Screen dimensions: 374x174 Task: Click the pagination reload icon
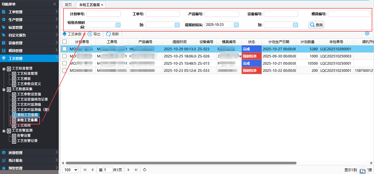[x=145, y=169]
